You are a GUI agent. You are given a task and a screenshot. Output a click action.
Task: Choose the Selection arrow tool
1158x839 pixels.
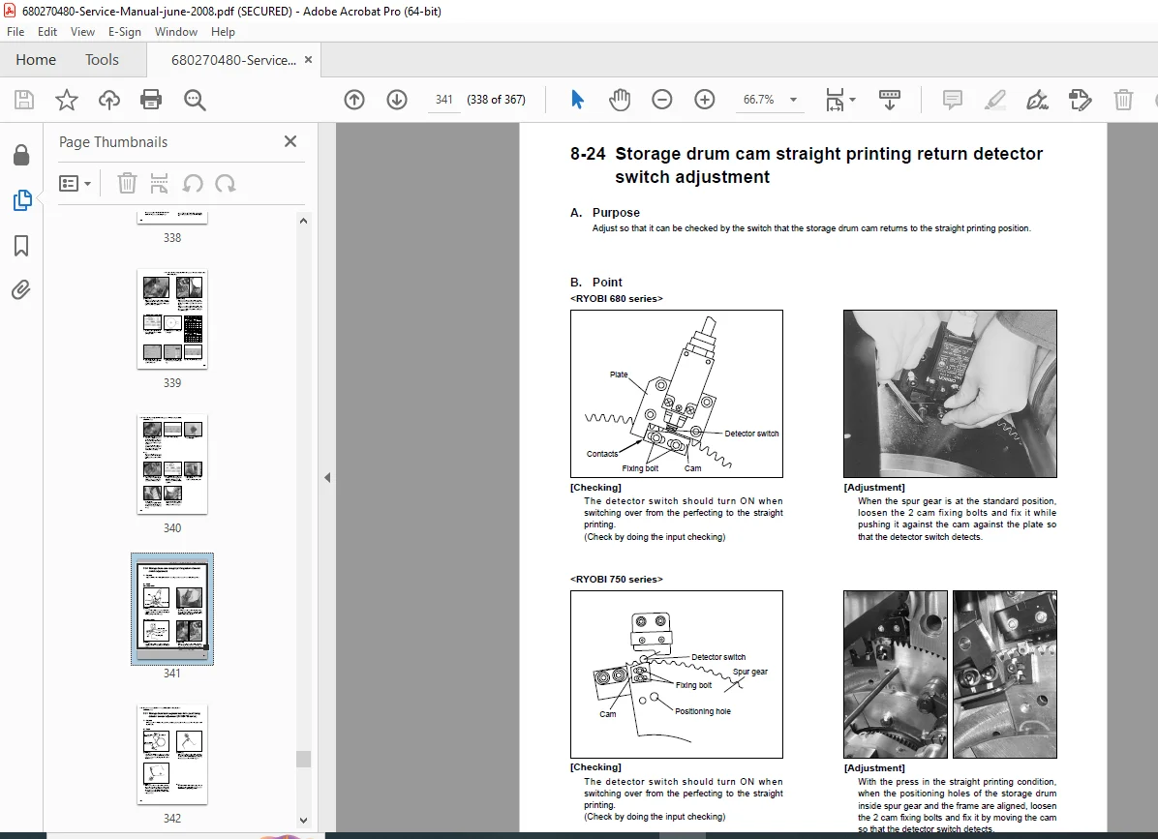[x=577, y=100]
